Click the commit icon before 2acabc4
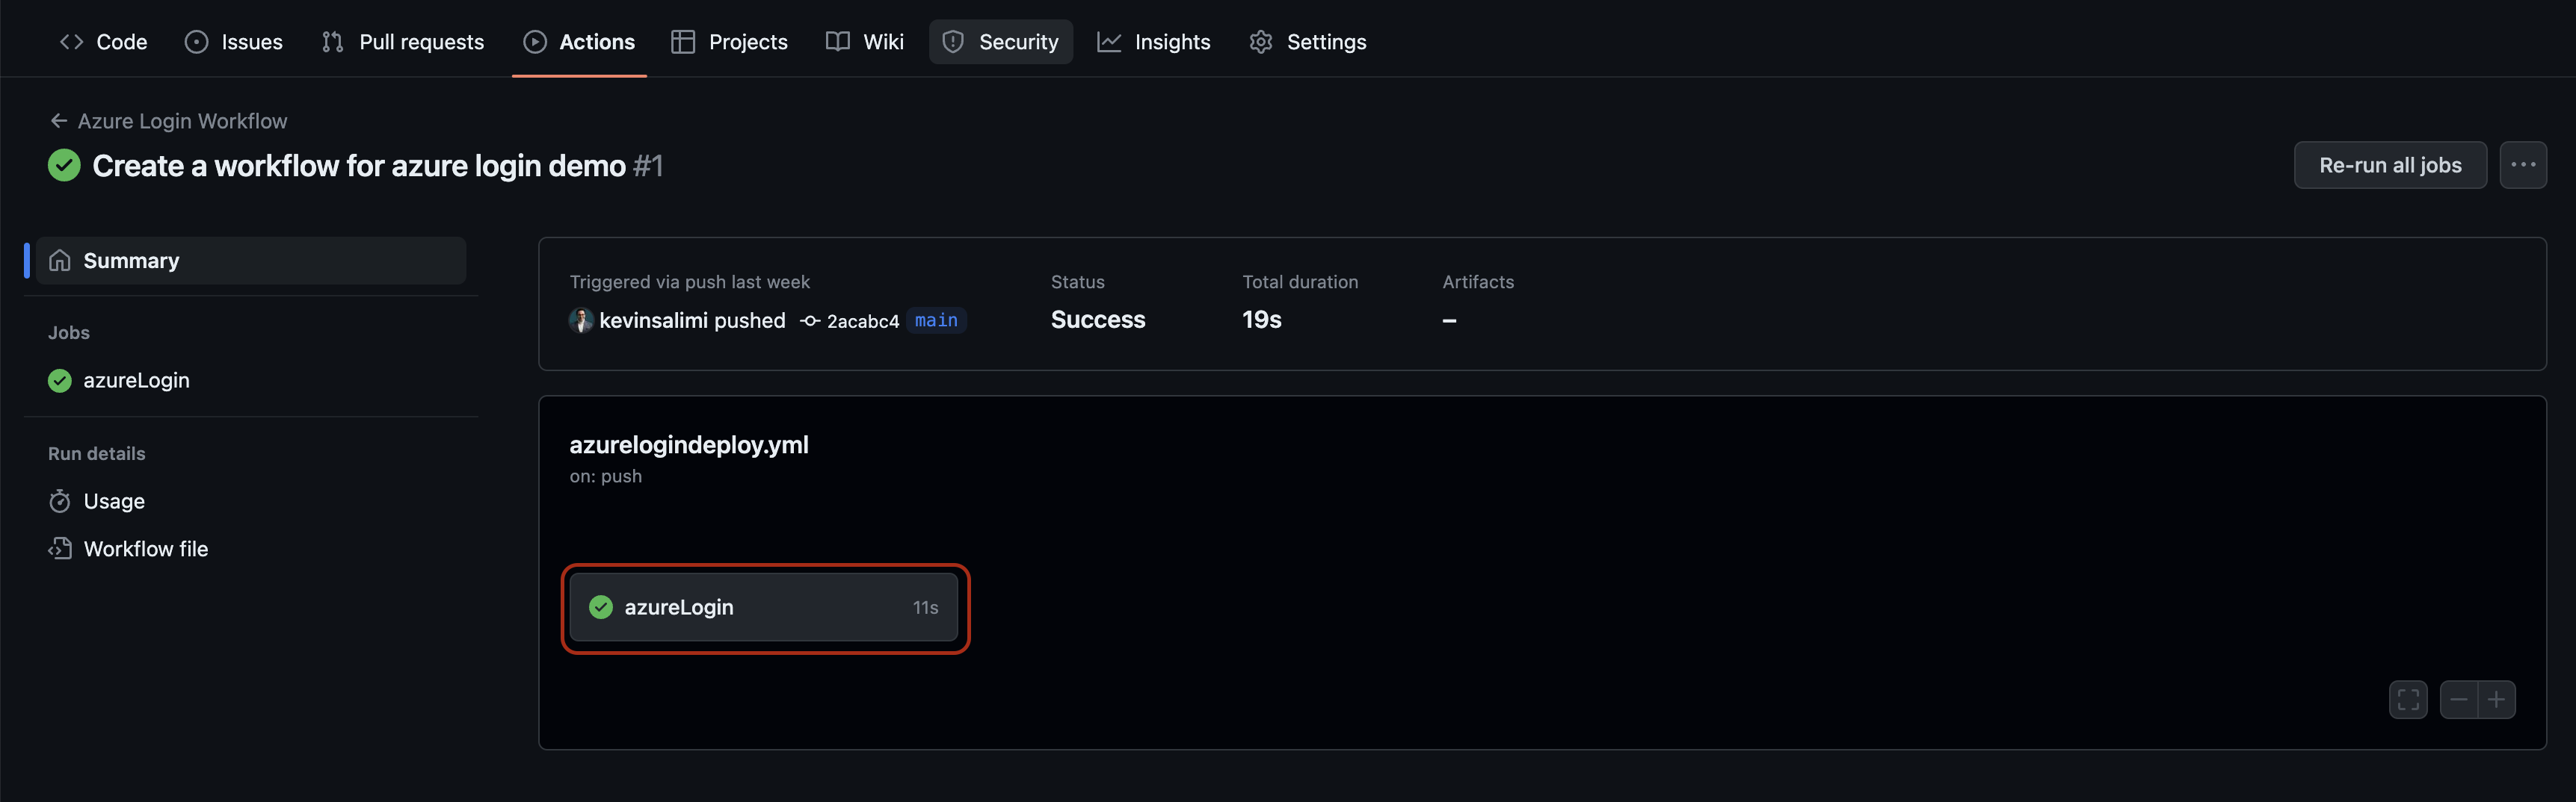Viewport: 2576px width, 802px height. [x=810, y=322]
